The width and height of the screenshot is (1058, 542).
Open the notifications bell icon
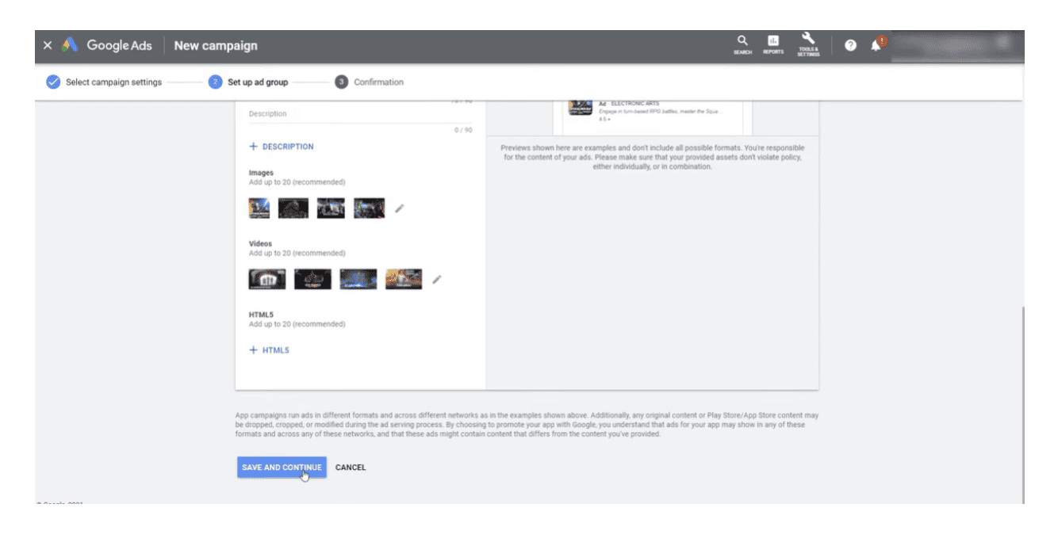[x=876, y=45]
